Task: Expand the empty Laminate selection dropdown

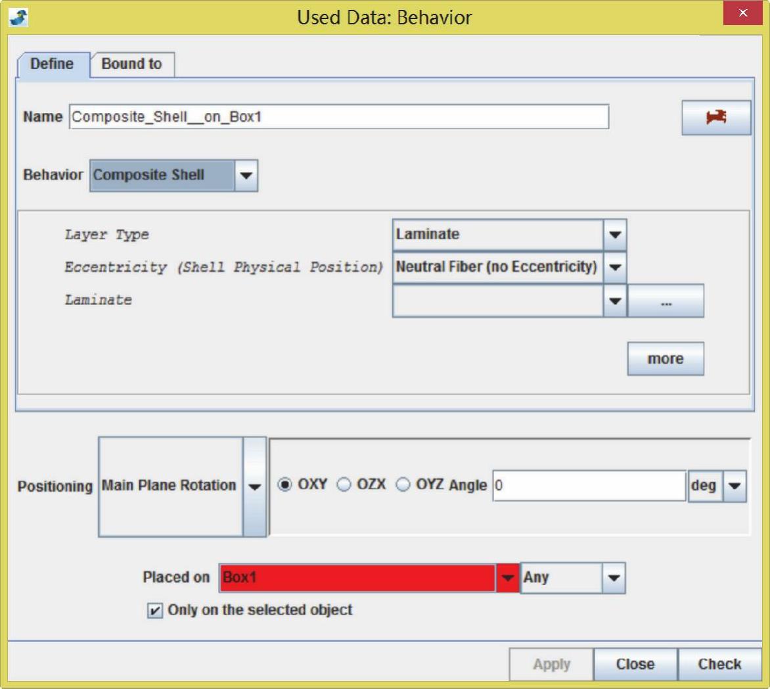Action: tap(614, 300)
